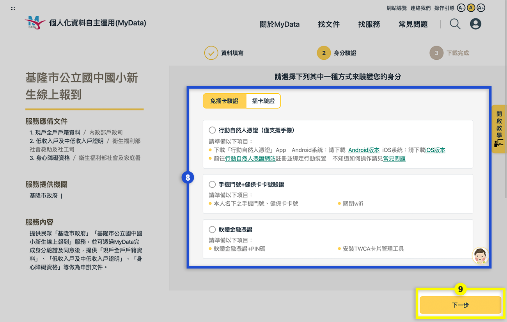The image size is (507, 322).
Task: Click the accesskey dots icon at top left
Action: [13, 8]
